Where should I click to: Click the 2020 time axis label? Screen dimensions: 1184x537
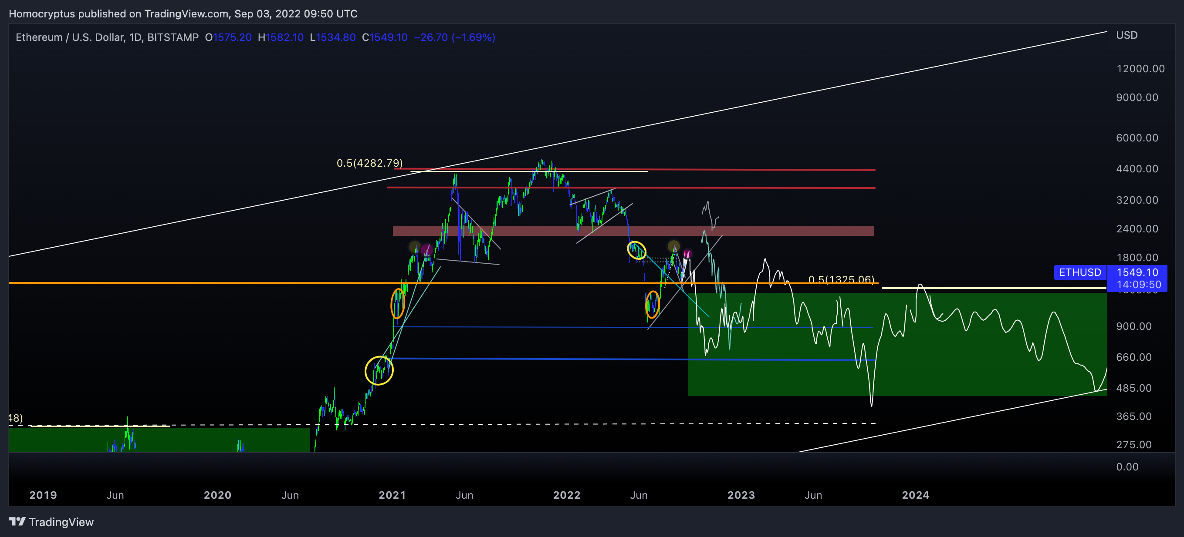coord(217,495)
